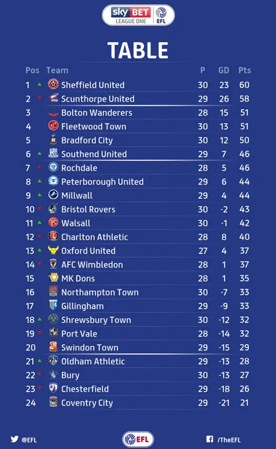
Task: Click the @EFL Twitter handle
Action: click(x=29, y=440)
